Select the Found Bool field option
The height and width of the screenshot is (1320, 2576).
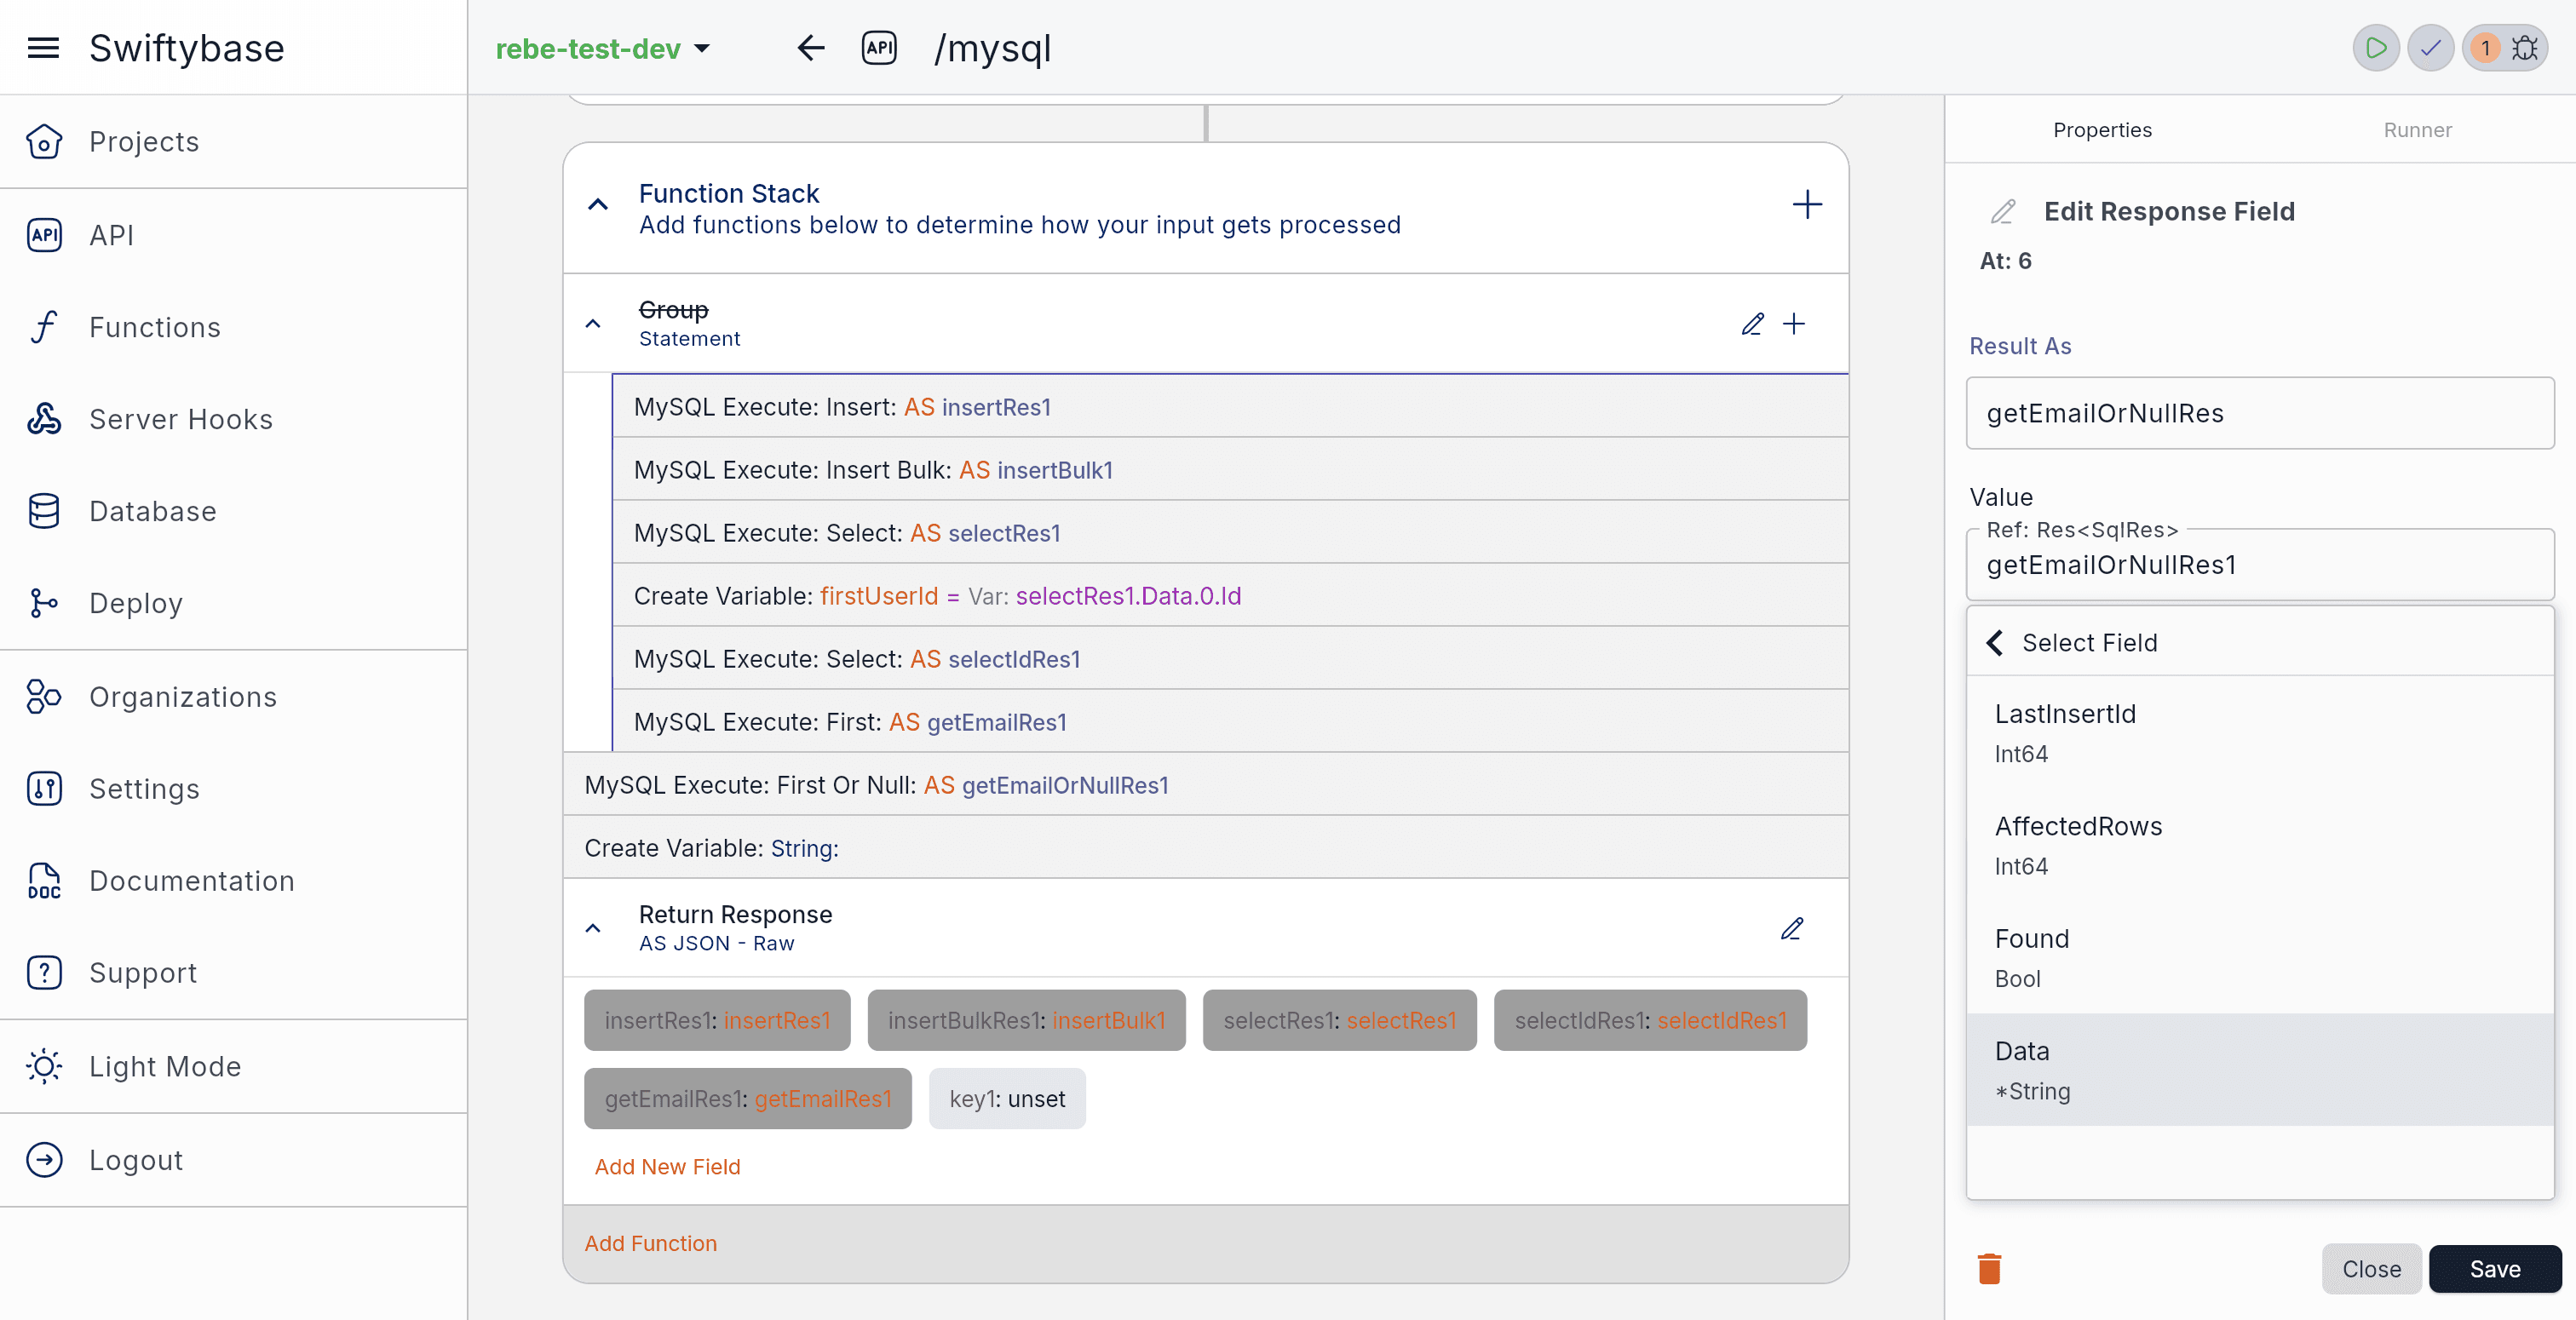2259,958
